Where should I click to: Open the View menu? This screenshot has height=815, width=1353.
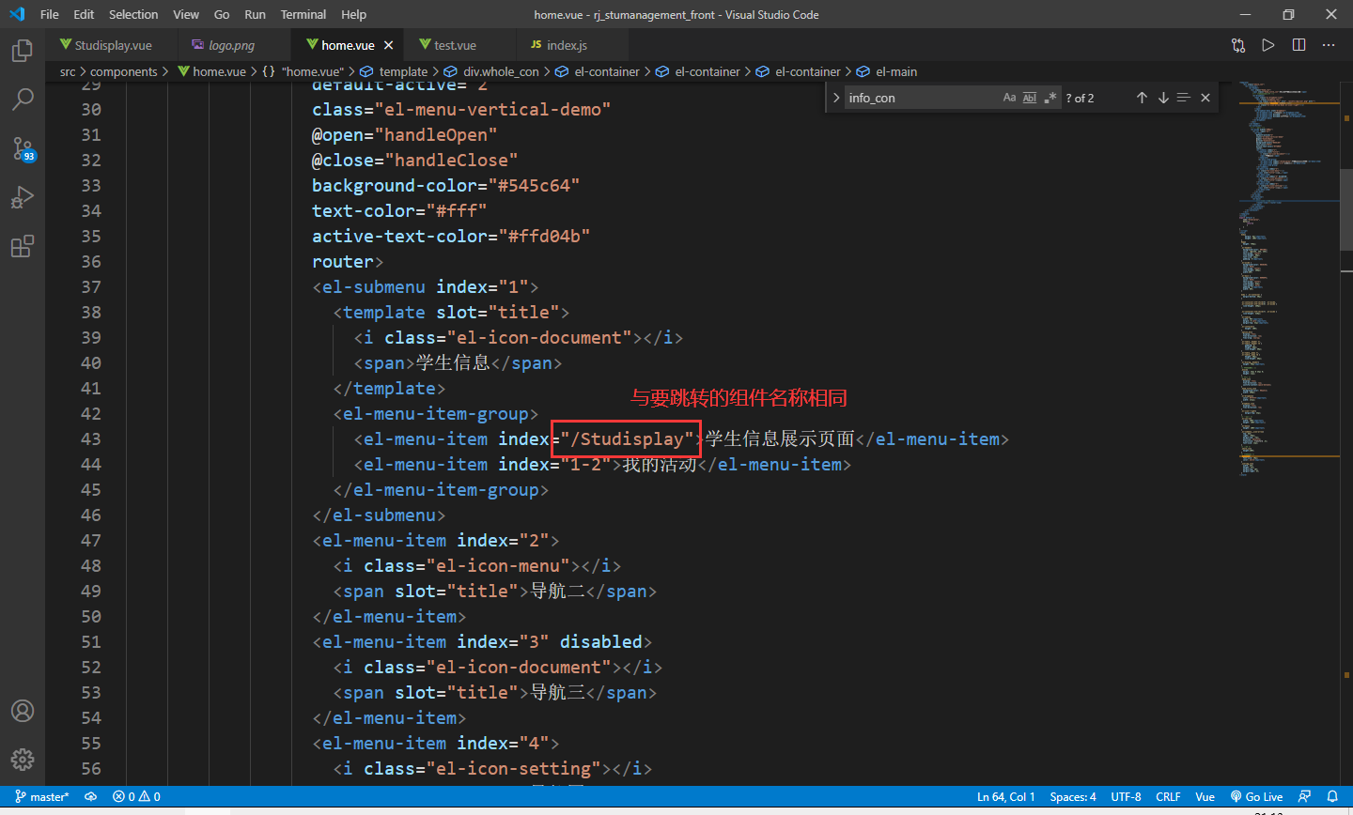coord(186,14)
